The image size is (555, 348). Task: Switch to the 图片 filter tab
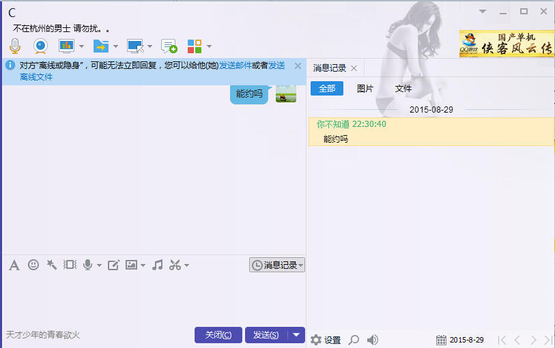365,89
